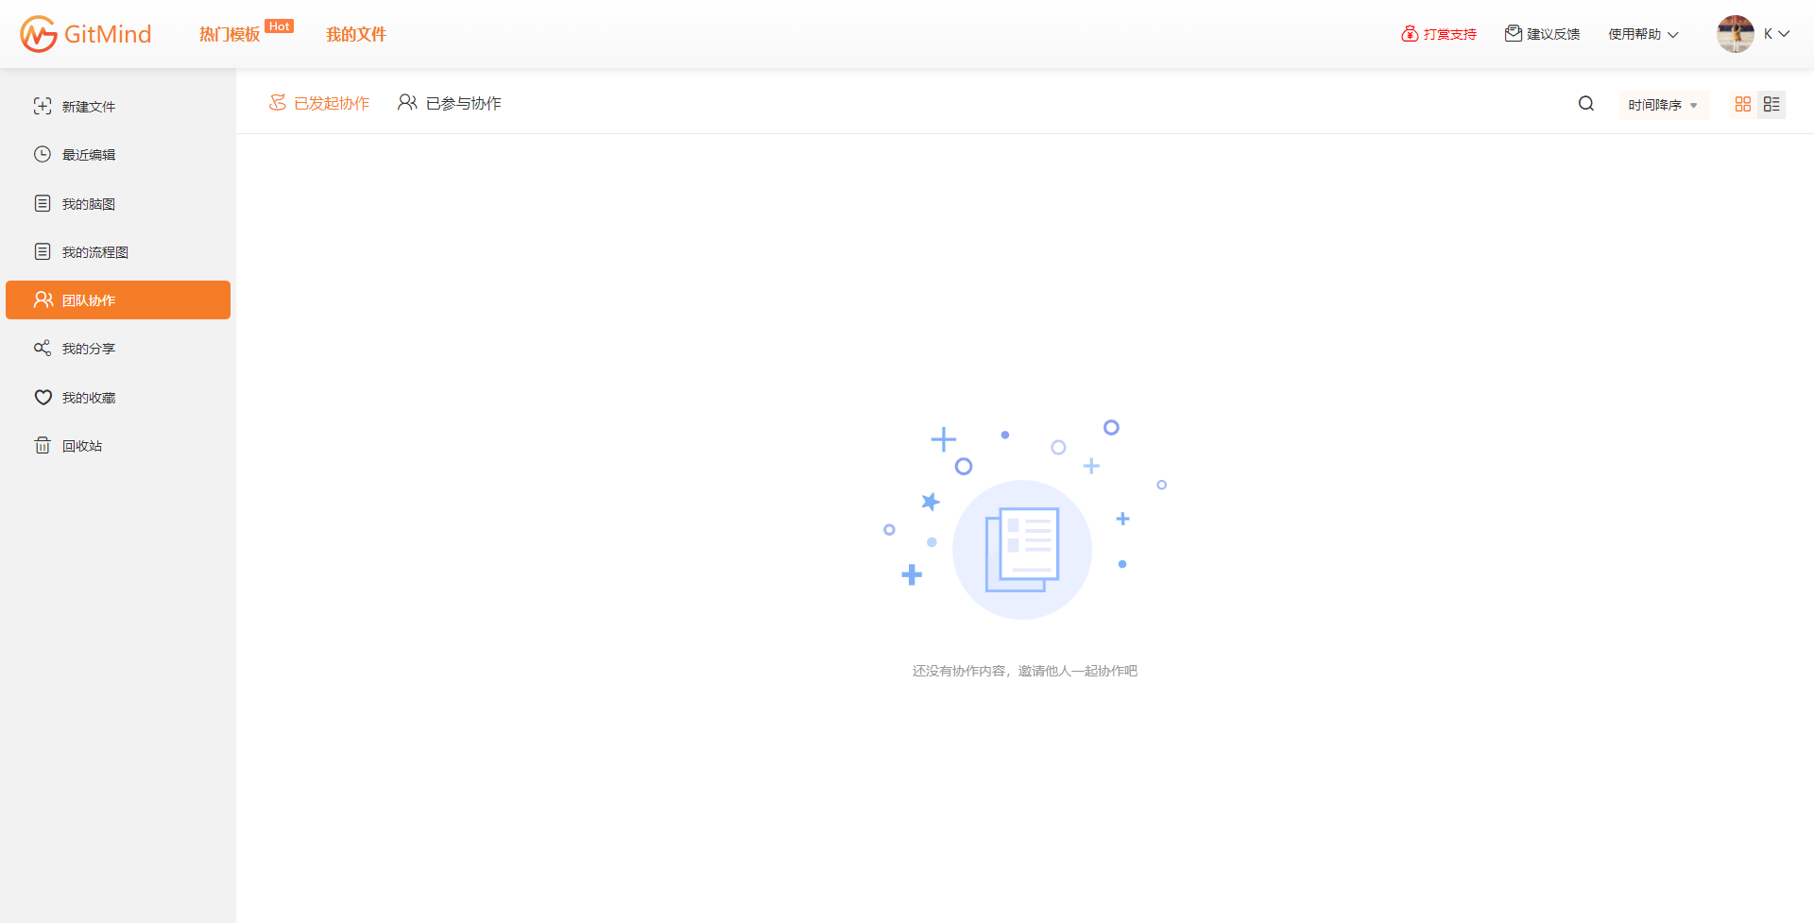Go to 我的文件 in top navigation
Screen dimensions: 1814x923
[x=356, y=35]
